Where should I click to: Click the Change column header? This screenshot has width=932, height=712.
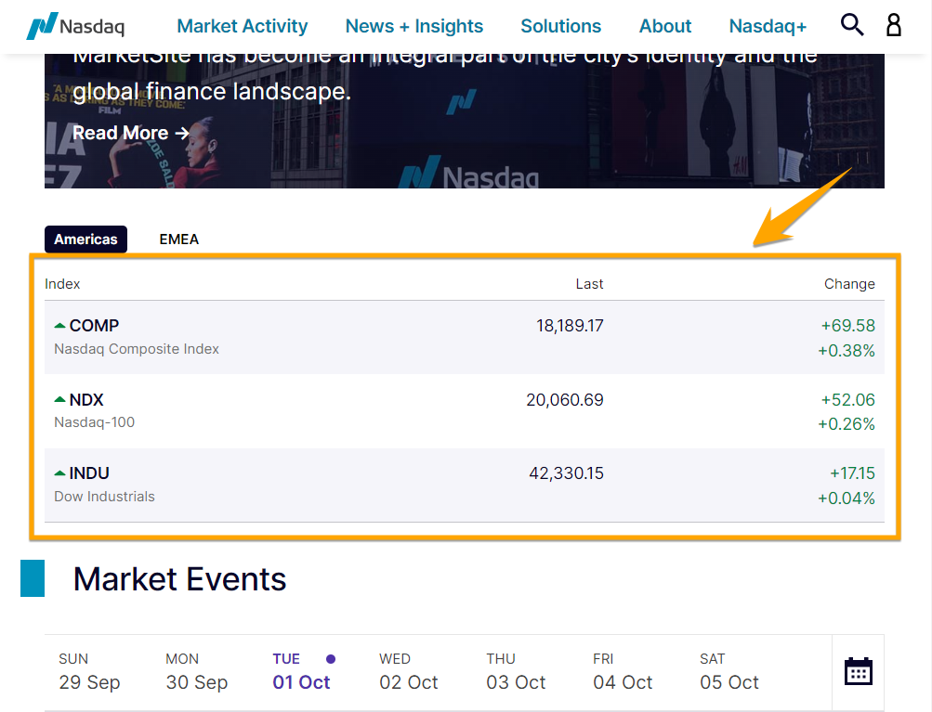(x=849, y=284)
